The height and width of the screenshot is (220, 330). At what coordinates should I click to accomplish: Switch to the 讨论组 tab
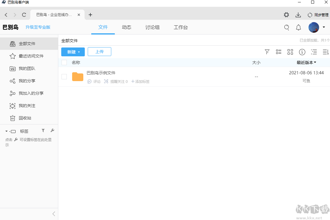click(152, 27)
